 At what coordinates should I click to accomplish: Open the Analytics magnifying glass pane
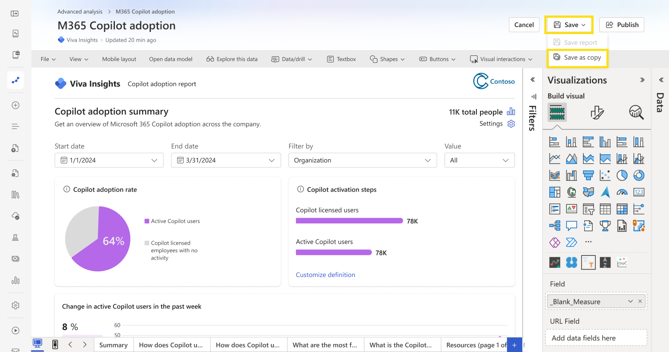(636, 112)
